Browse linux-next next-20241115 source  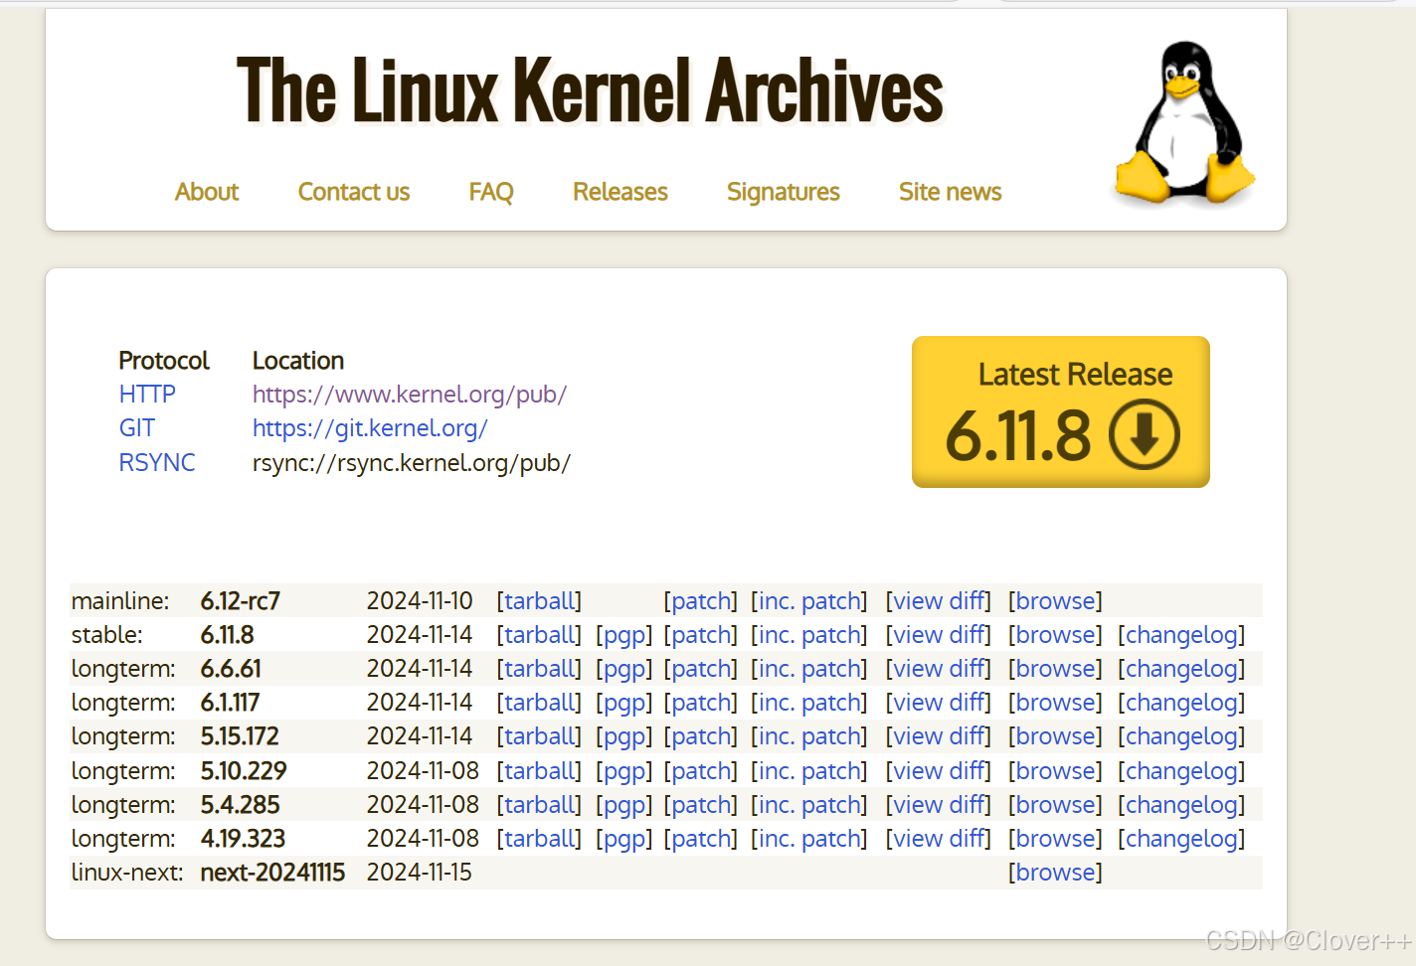pyautogui.click(x=1055, y=873)
